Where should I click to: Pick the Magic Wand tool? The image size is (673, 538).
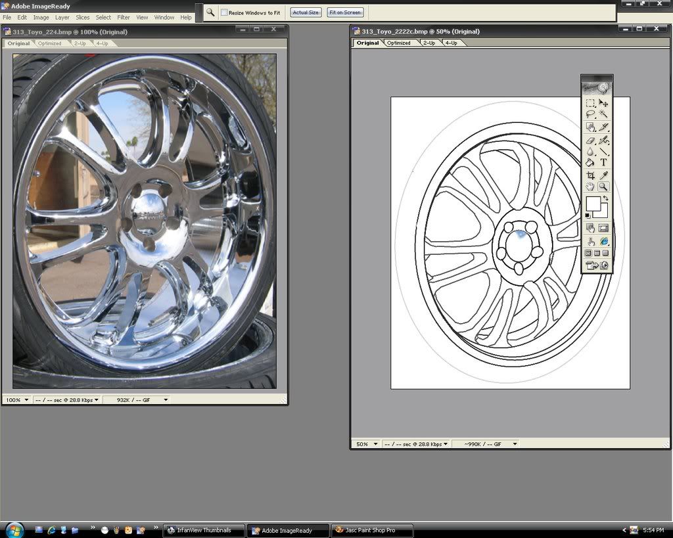tap(603, 114)
